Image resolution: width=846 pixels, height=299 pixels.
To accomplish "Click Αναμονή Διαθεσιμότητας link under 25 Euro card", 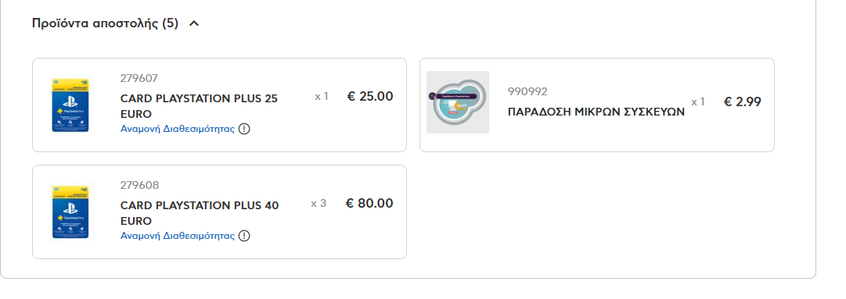I will [178, 129].
